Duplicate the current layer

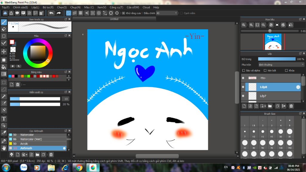277,106
